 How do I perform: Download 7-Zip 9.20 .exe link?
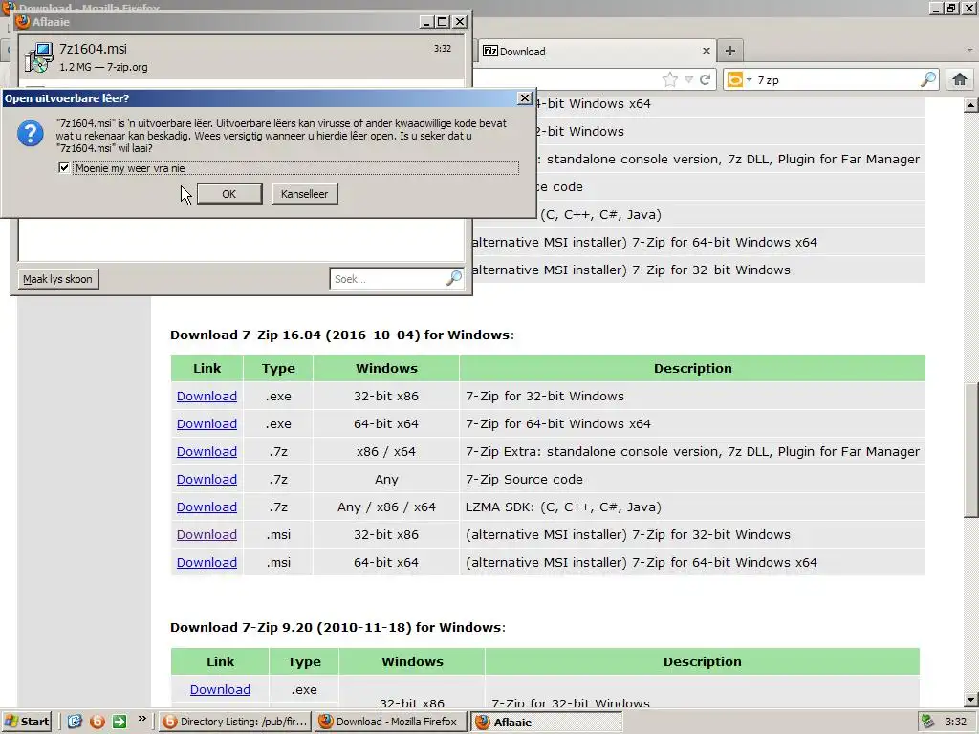click(x=220, y=689)
